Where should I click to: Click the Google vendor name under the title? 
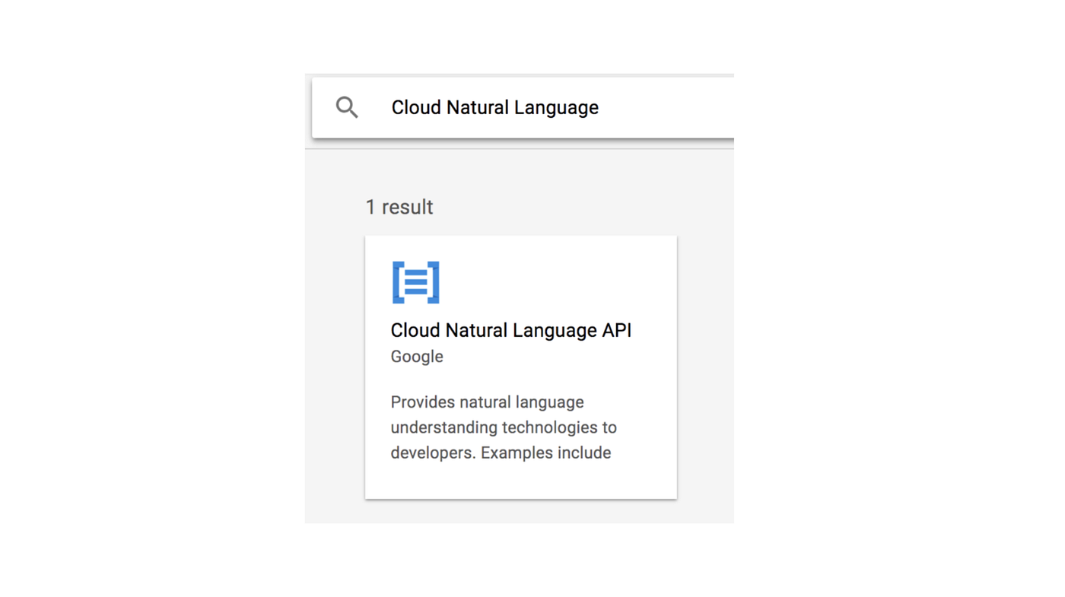[416, 356]
